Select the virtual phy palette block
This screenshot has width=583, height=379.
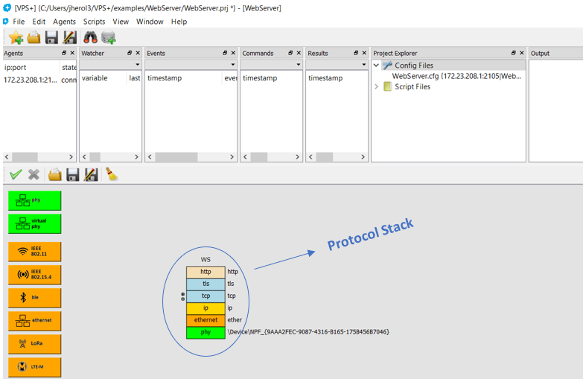click(x=35, y=223)
